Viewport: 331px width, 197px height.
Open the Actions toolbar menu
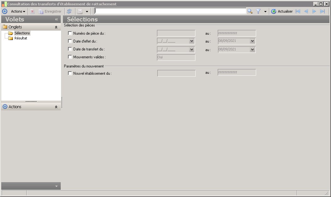click(18, 11)
